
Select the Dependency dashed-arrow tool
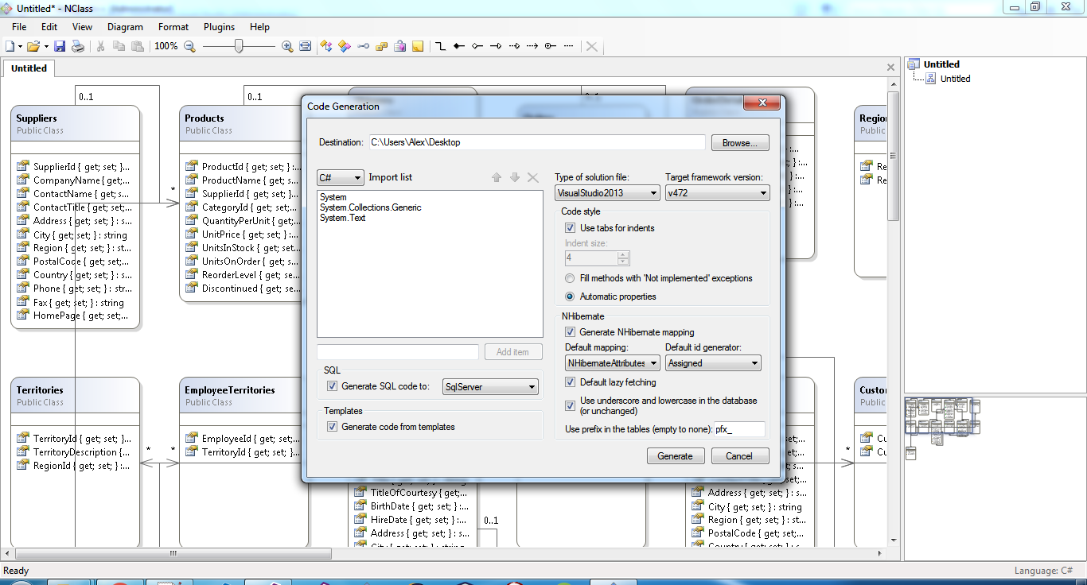[532, 46]
